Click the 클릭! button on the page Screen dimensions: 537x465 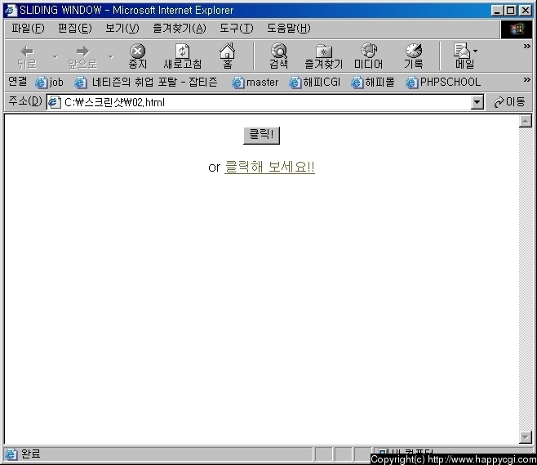(262, 136)
